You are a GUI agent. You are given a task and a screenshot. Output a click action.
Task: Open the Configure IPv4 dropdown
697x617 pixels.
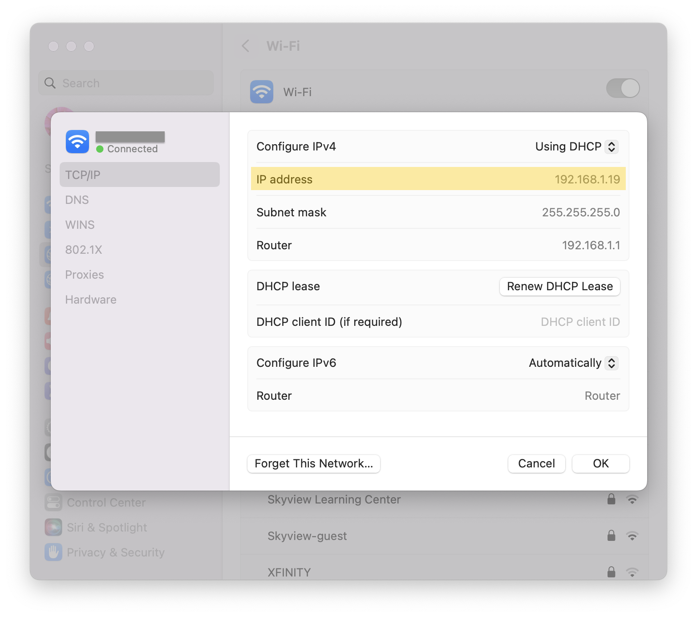point(576,146)
